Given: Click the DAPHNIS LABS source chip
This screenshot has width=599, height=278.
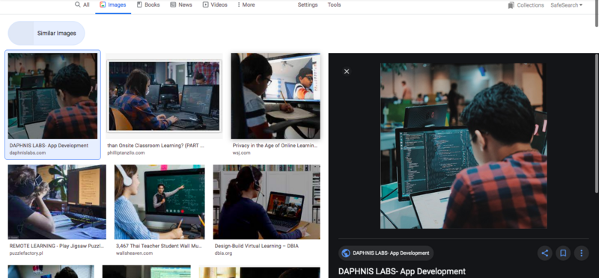Looking at the screenshot, I should coord(386,253).
